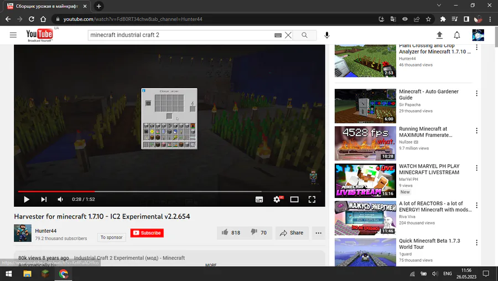Play the video

[27, 199]
